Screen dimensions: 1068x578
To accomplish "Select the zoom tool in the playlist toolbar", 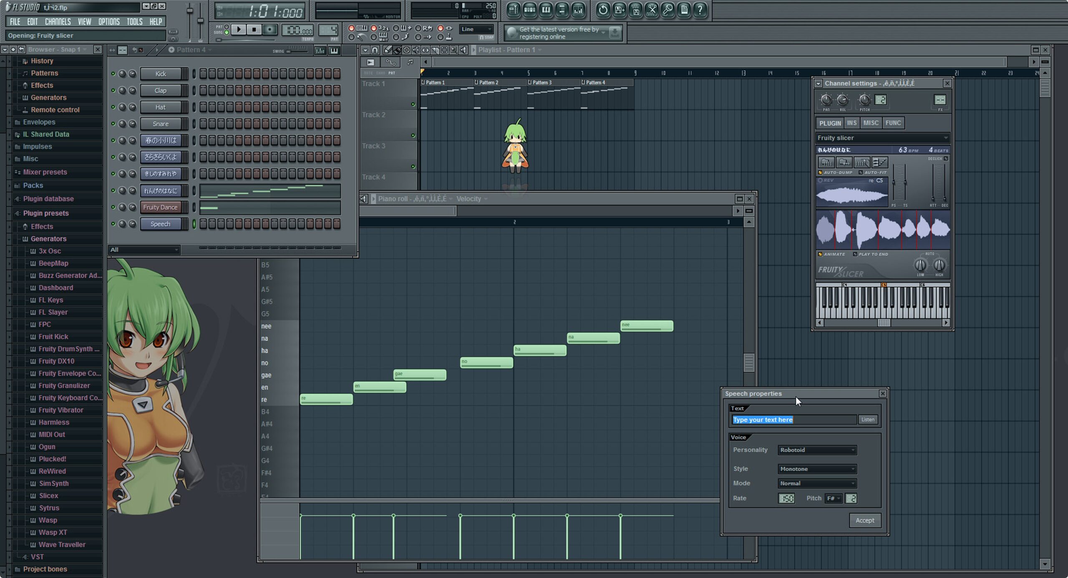I will point(454,50).
